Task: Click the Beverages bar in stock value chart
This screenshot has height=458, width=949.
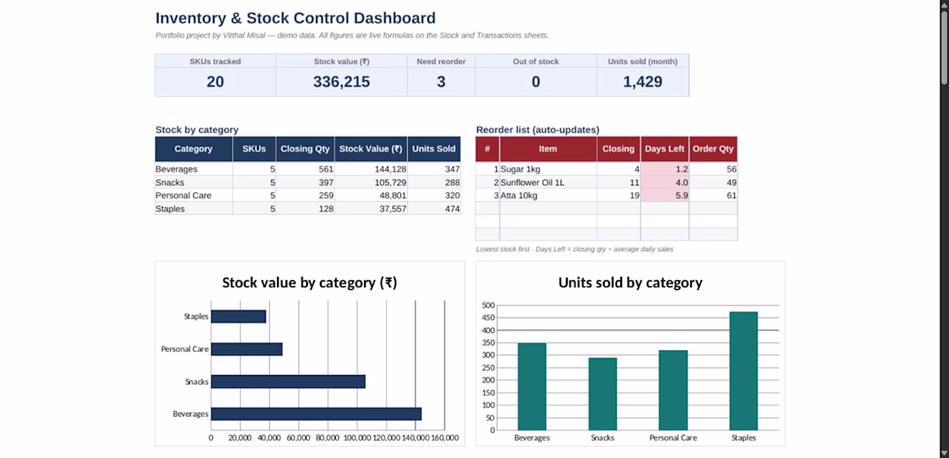Action: tap(316, 414)
